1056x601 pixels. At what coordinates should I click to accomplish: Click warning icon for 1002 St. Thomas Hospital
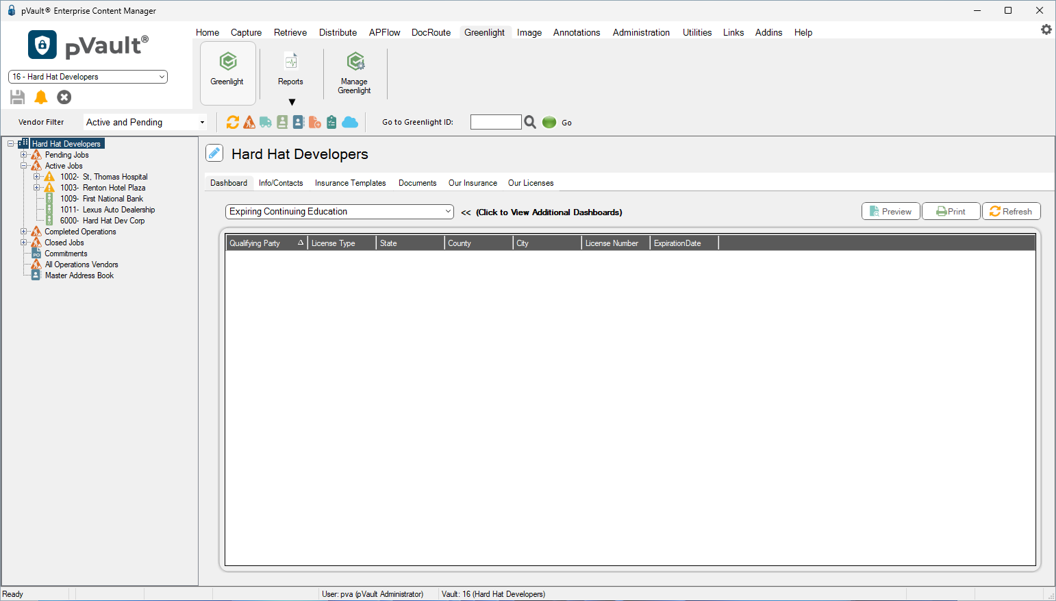49,177
